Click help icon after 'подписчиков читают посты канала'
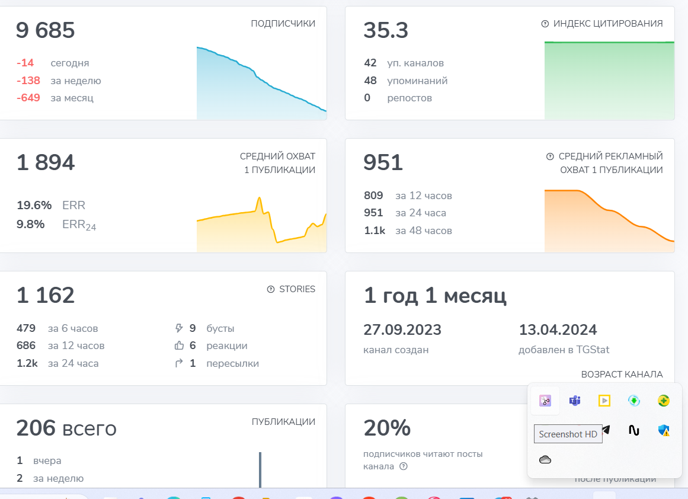Image resolution: width=688 pixels, height=499 pixels. coord(404,466)
